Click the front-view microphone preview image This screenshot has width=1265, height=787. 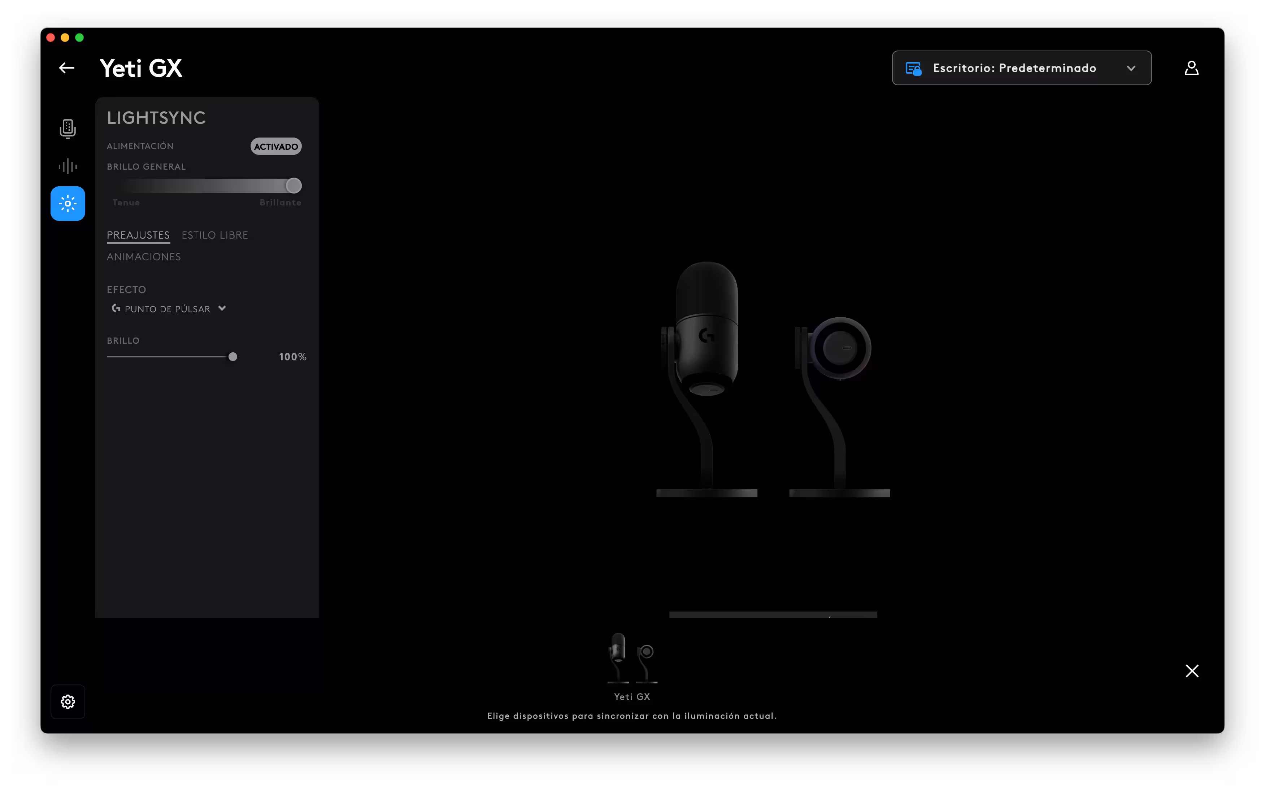[707, 379]
